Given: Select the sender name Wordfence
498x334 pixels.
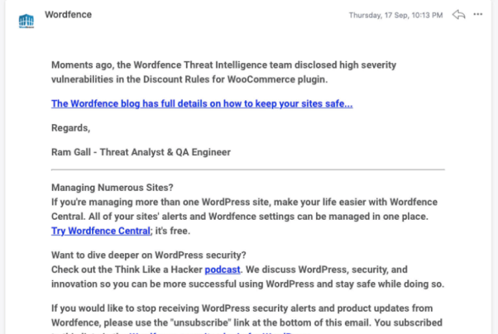Looking at the screenshot, I should (x=68, y=15).
